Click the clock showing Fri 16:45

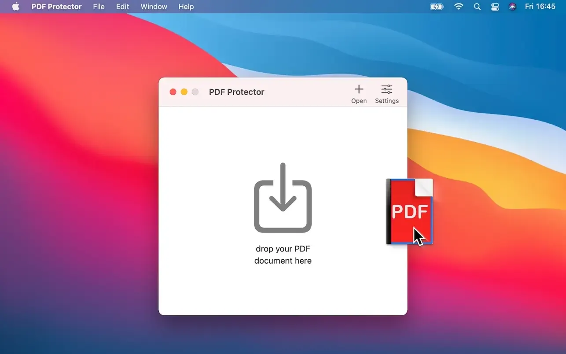tap(540, 7)
